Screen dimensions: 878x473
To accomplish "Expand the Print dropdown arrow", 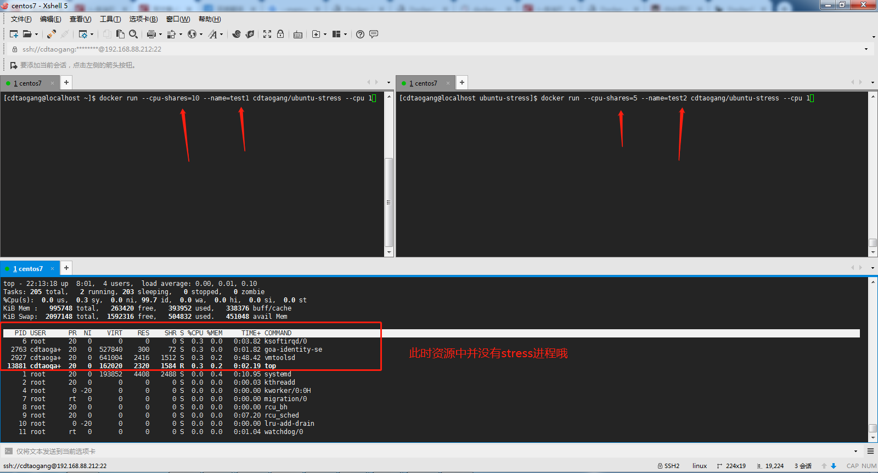I will point(160,34).
